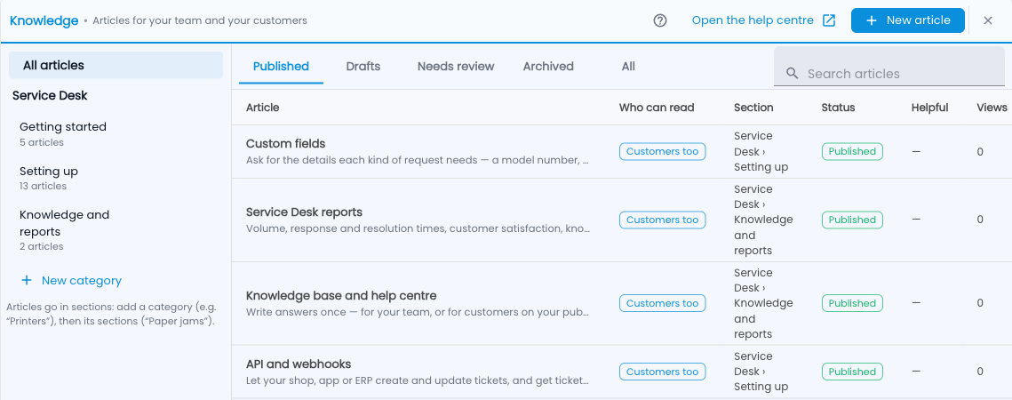Screen dimensions: 1012x400
Task: Click the Helpful column header
Action: point(929,108)
